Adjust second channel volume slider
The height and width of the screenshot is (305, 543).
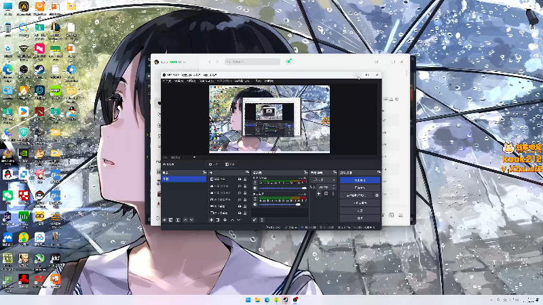click(283, 205)
